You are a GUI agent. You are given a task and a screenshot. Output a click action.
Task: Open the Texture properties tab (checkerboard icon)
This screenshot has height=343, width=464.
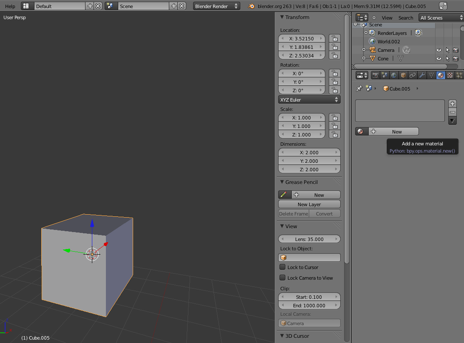[x=450, y=75]
